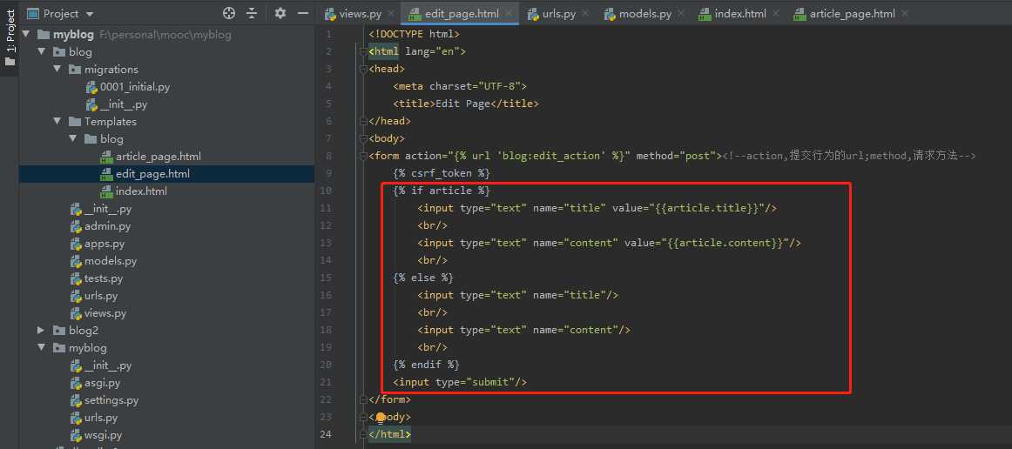Expand the blog2 folder
The image size is (1012, 449).
[41, 331]
